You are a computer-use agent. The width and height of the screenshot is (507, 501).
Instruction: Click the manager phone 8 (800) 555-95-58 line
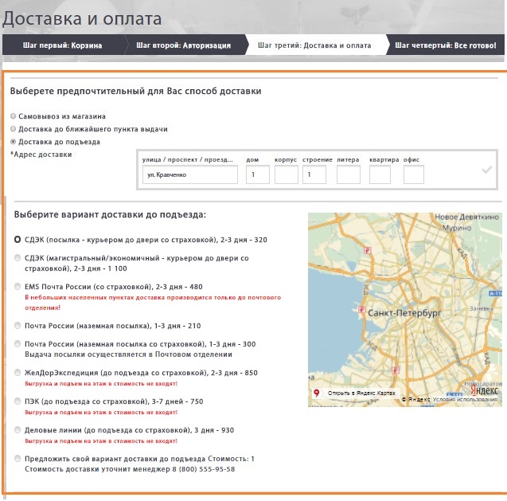(x=130, y=469)
